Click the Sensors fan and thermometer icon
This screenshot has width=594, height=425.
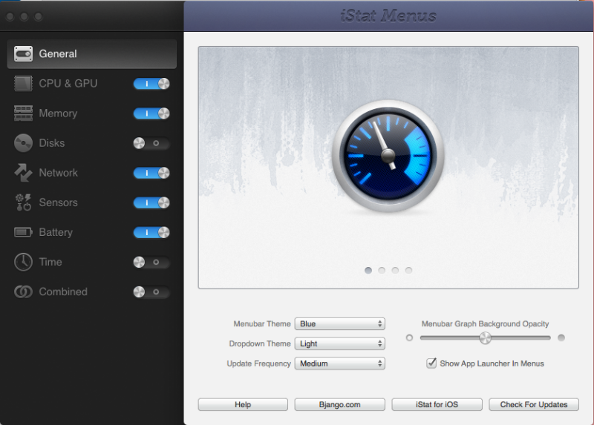coord(23,202)
